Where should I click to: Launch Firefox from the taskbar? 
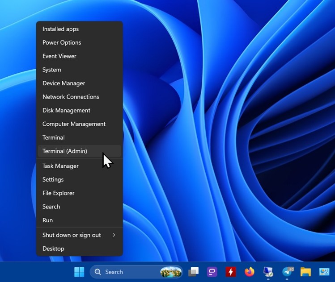click(x=250, y=272)
